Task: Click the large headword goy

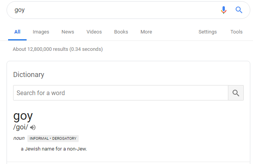Action: [23, 116]
